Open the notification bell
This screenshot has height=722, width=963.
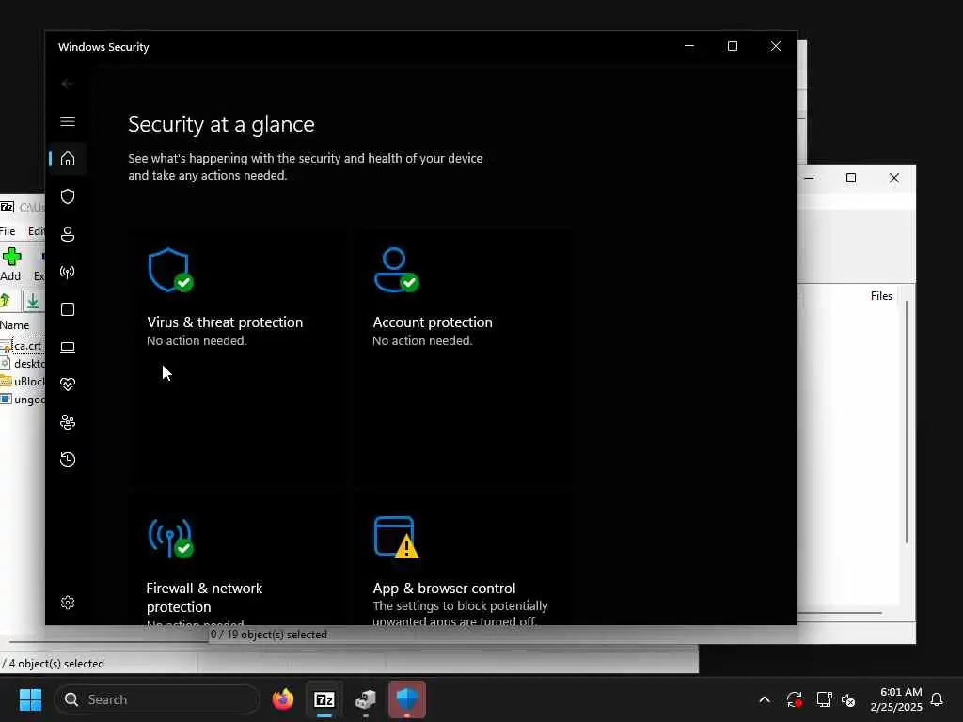pos(937,699)
